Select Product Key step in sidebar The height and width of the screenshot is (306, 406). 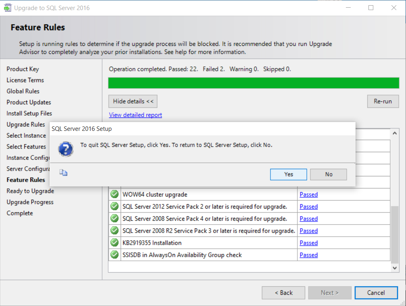tap(23, 69)
